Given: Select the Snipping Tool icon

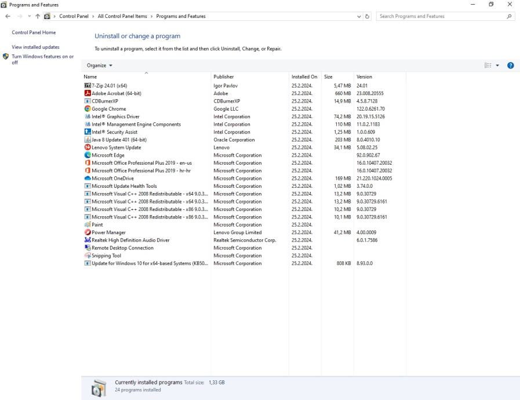Looking at the screenshot, I should [x=88, y=256].
